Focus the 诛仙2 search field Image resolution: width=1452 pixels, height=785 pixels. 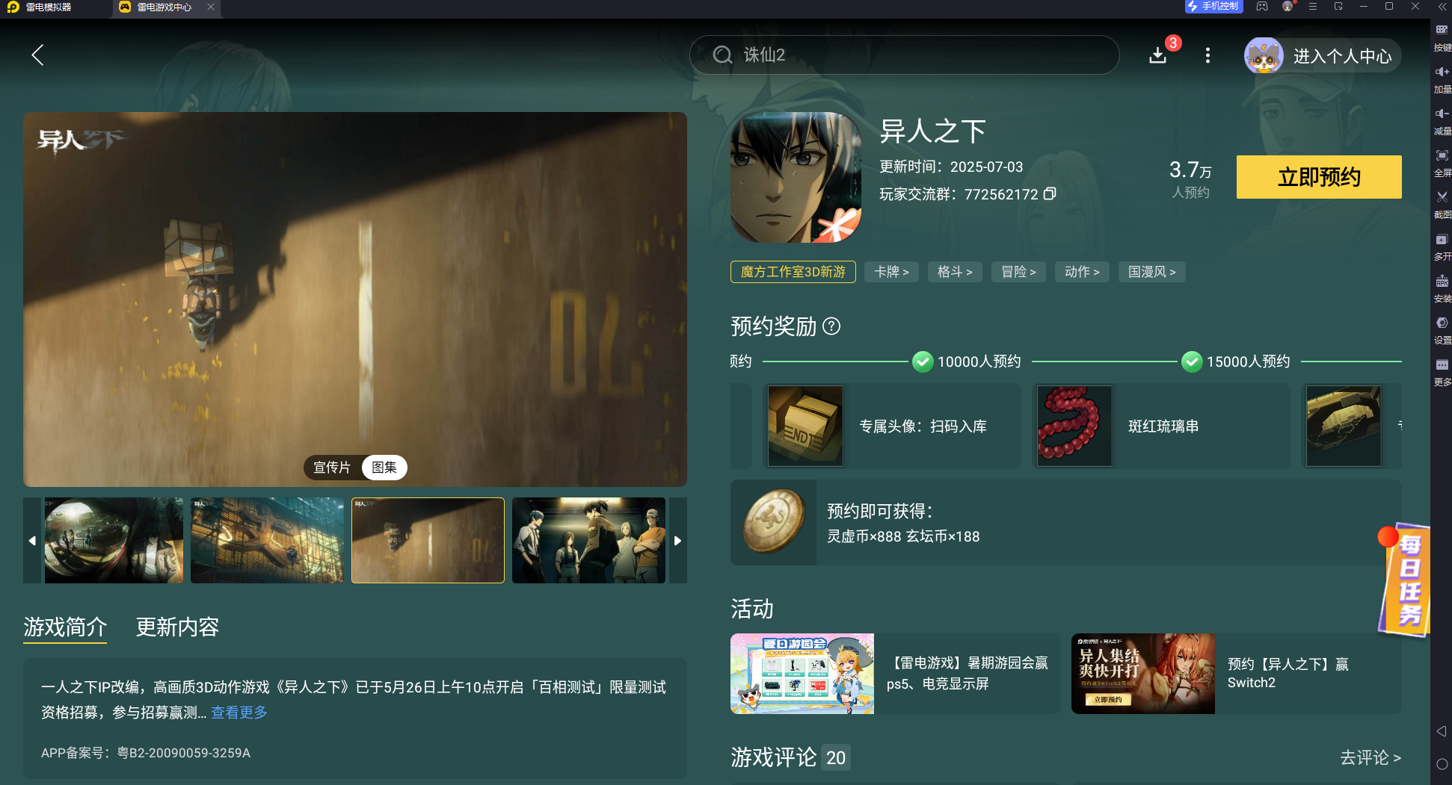pyautogui.click(x=904, y=55)
